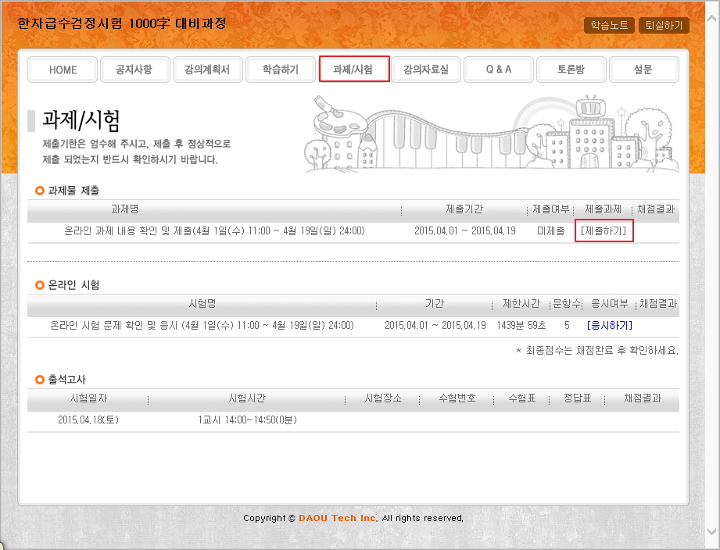Select the 학습하기 tab
This screenshot has height=550, width=720.
(281, 70)
